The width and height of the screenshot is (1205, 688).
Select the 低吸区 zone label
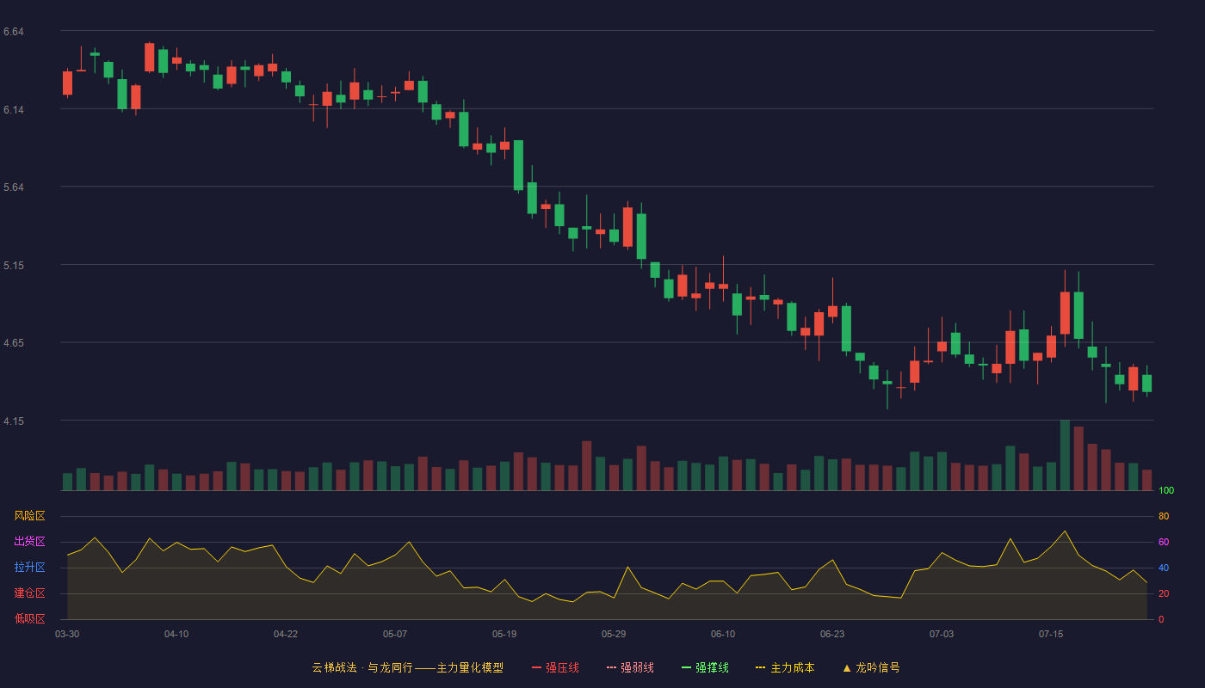pos(29,619)
